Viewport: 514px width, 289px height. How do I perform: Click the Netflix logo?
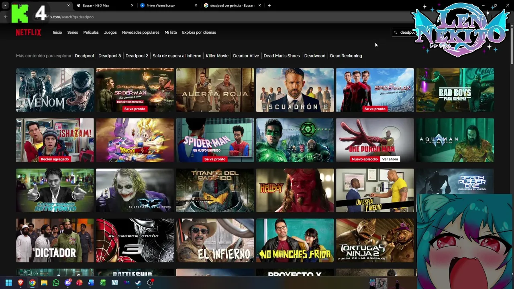click(28, 33)
